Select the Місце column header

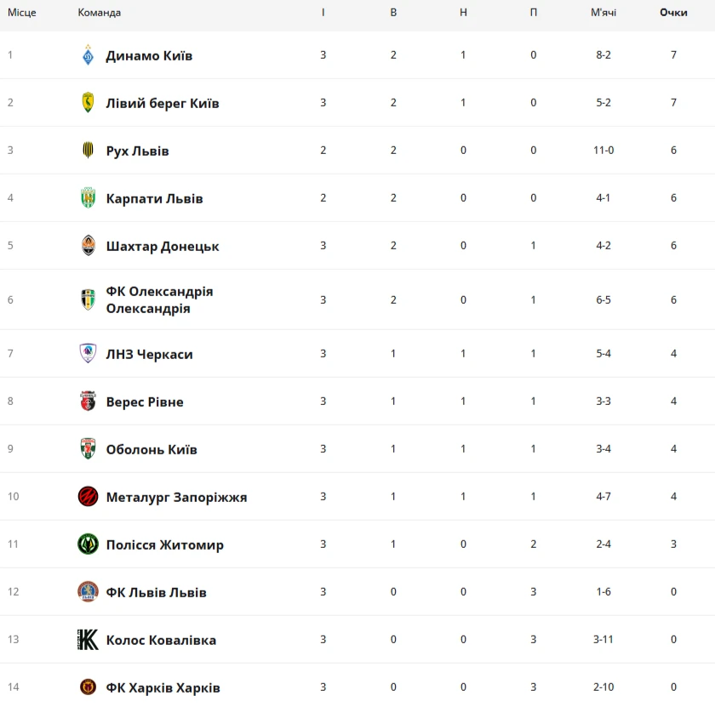(x=22, y=12)
